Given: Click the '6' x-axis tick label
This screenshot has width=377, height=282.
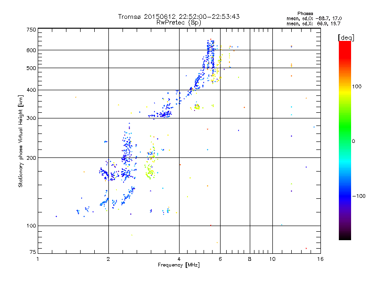Looking at the screenshot, I should click(220, 259).
